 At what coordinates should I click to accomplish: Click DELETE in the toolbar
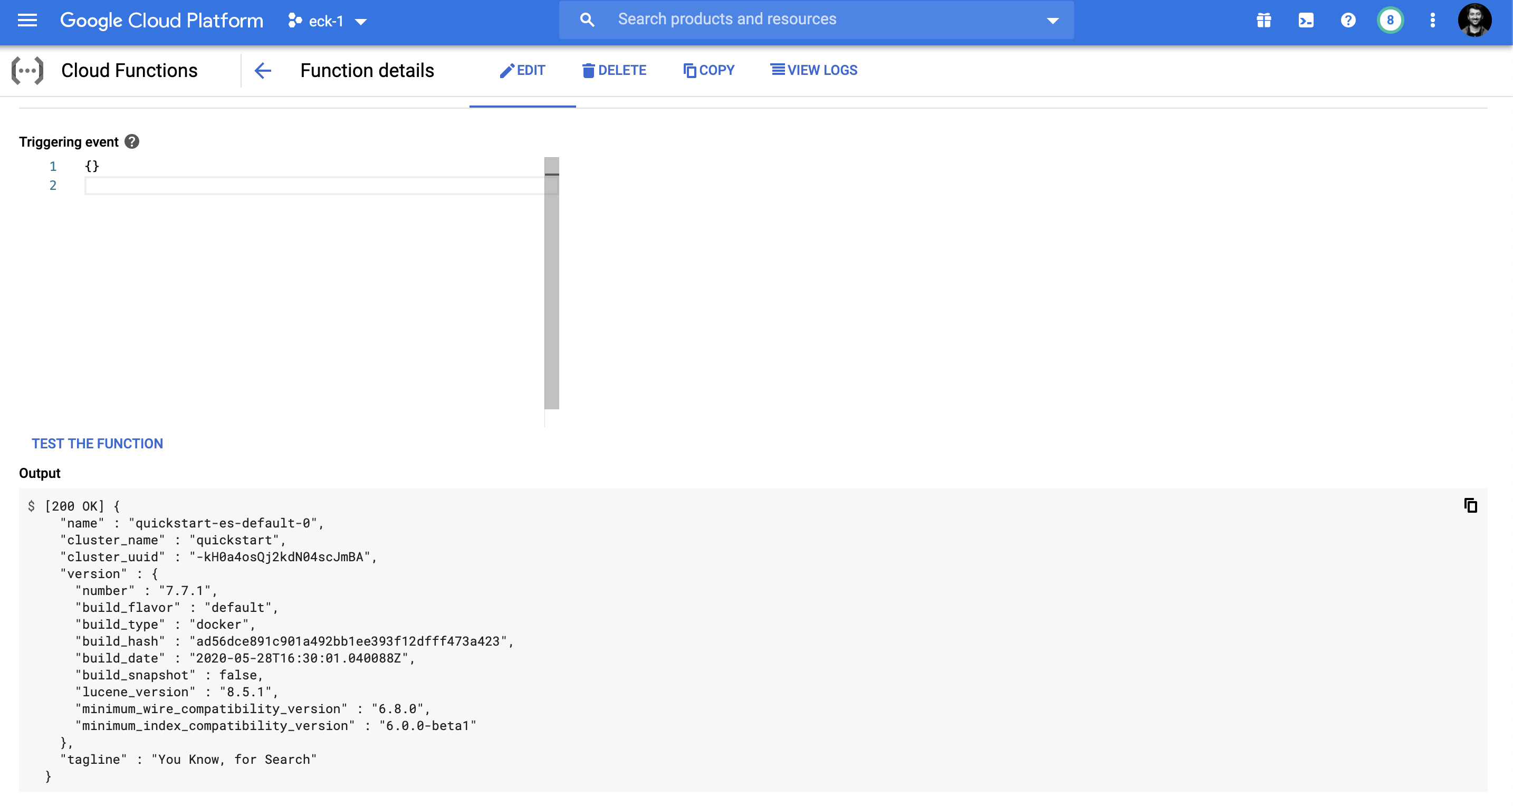614,71
